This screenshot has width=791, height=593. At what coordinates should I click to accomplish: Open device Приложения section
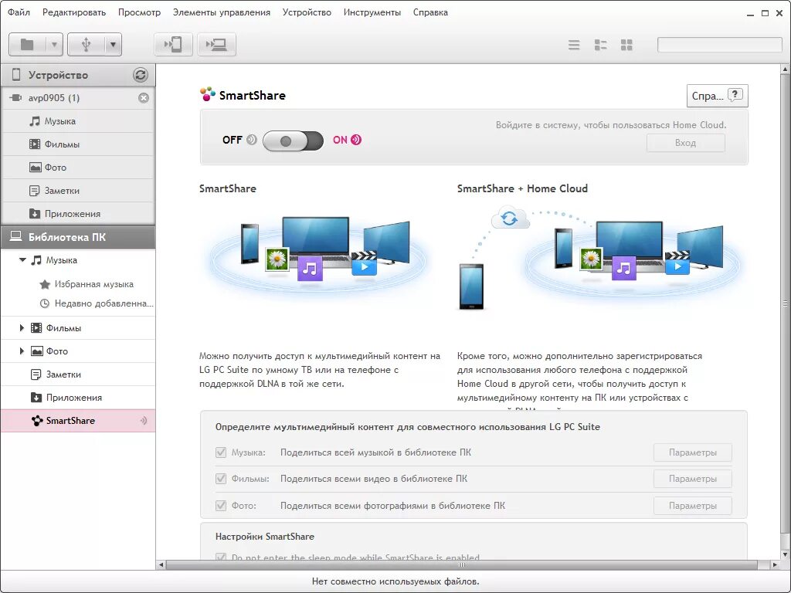click(78, 214)
